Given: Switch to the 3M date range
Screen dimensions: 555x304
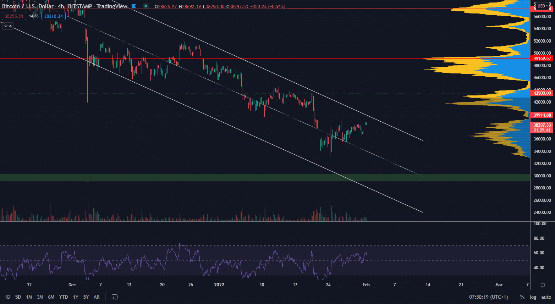Looking at the screenshot, I should [40, 297].
